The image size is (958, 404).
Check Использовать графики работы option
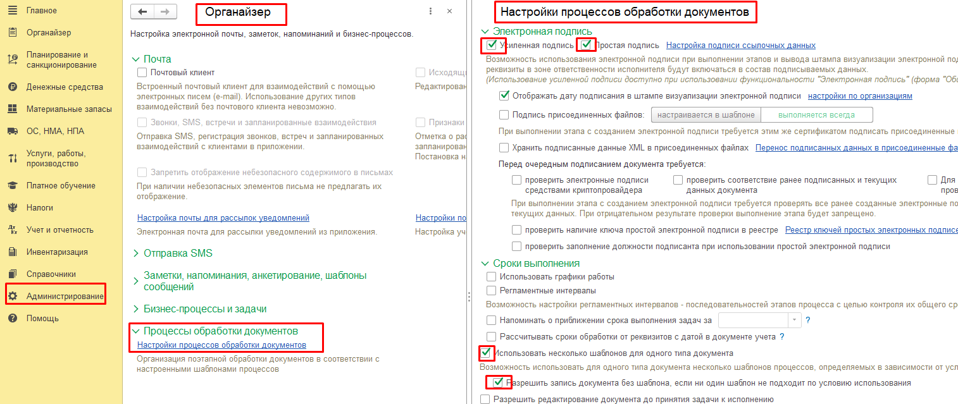click(x=492, y=276)
